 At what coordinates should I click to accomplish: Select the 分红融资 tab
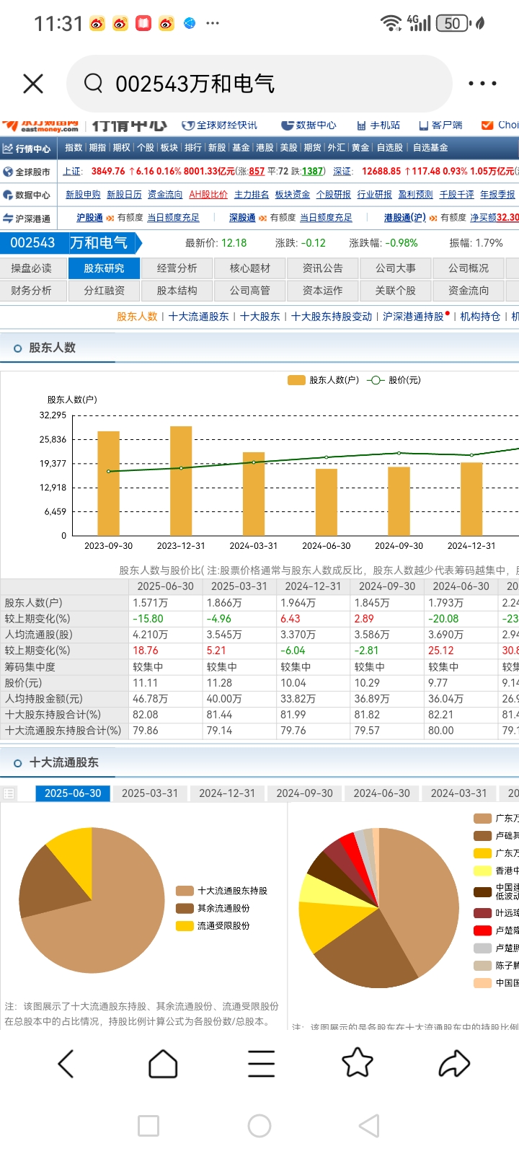(104, 291)
